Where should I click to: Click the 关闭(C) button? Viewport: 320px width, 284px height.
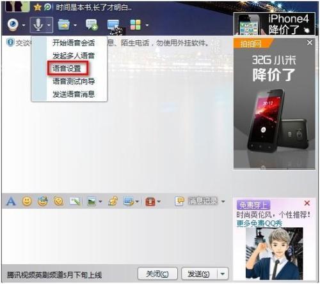click(157, 274)
